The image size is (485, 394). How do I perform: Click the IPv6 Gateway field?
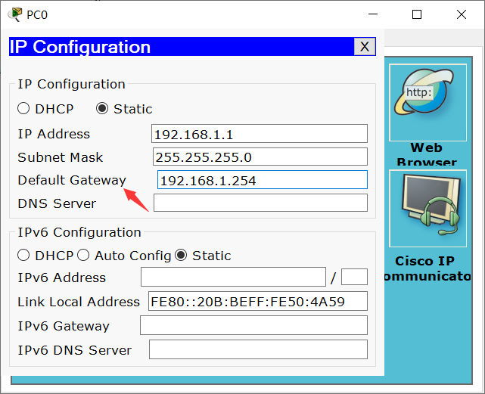(253, 325)
